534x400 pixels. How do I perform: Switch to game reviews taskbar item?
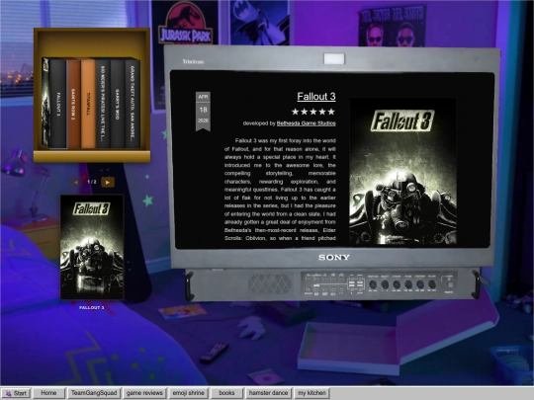(x=144, y=393)
